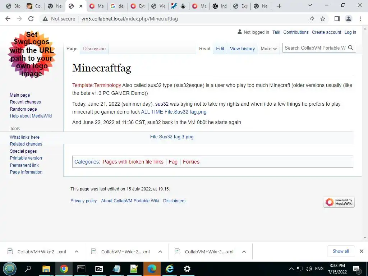The width and height of the screenshot is (368, 276).
Task: Click the taskbar network icon
Action: coord(300,269)
